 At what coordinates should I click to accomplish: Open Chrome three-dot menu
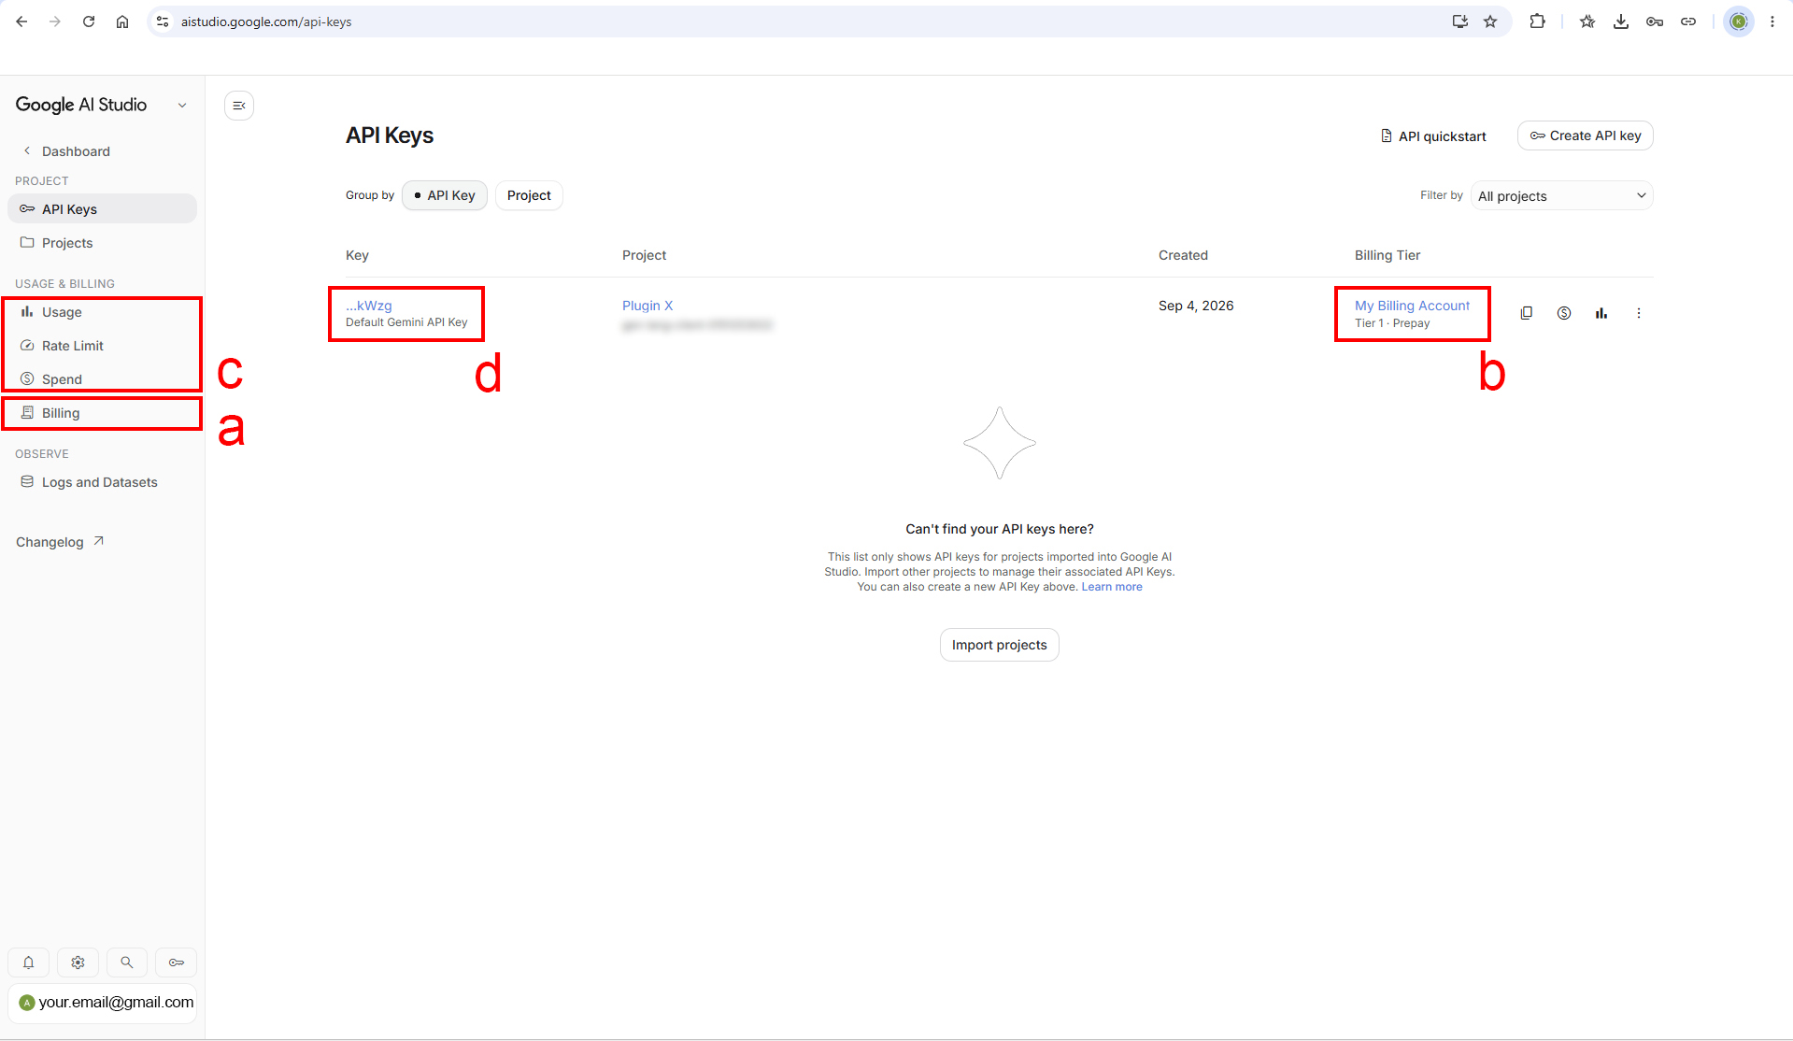pyautogui.click(x=1772, y=21)
